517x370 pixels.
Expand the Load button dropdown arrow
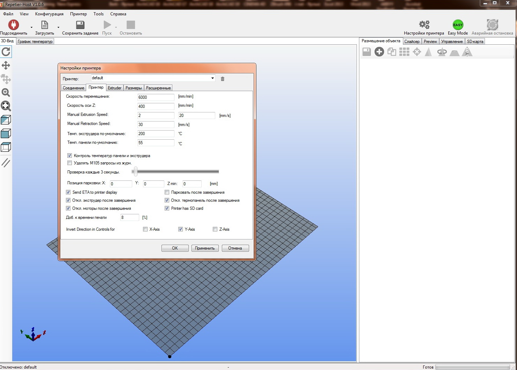tap(58, 27)
